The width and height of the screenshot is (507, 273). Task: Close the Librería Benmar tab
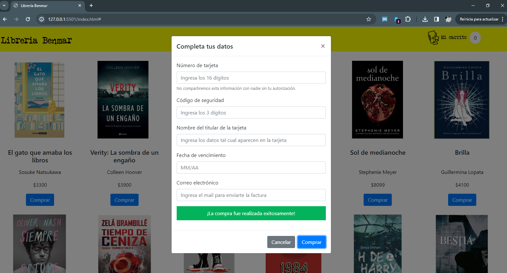pyautogui.click(x=80, y=5)
